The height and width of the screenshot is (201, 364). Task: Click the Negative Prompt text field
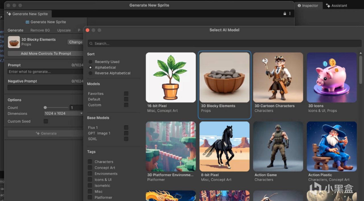point(45,88)
